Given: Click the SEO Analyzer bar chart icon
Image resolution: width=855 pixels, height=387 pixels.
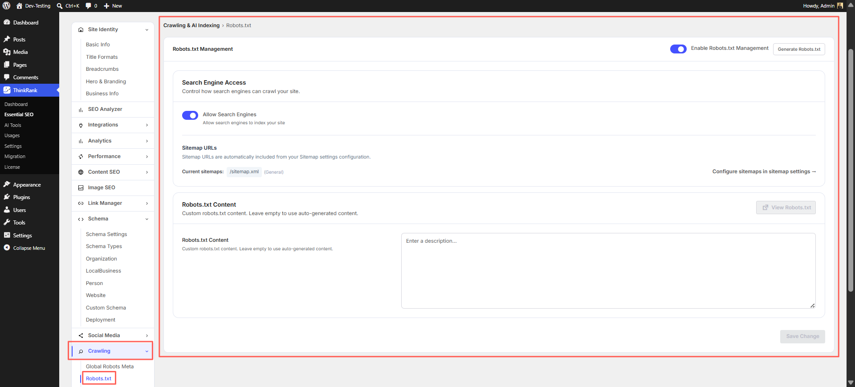Looking at the screenshot, I should [x=81, y=110].
